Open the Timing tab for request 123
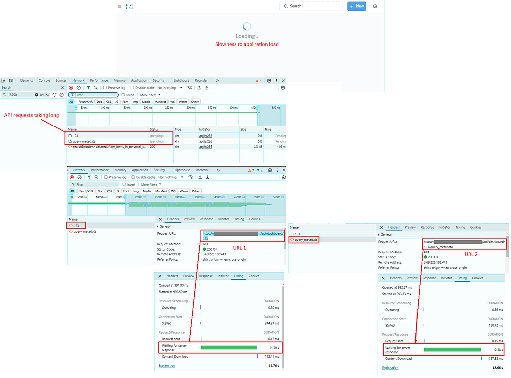 [238, 276]
